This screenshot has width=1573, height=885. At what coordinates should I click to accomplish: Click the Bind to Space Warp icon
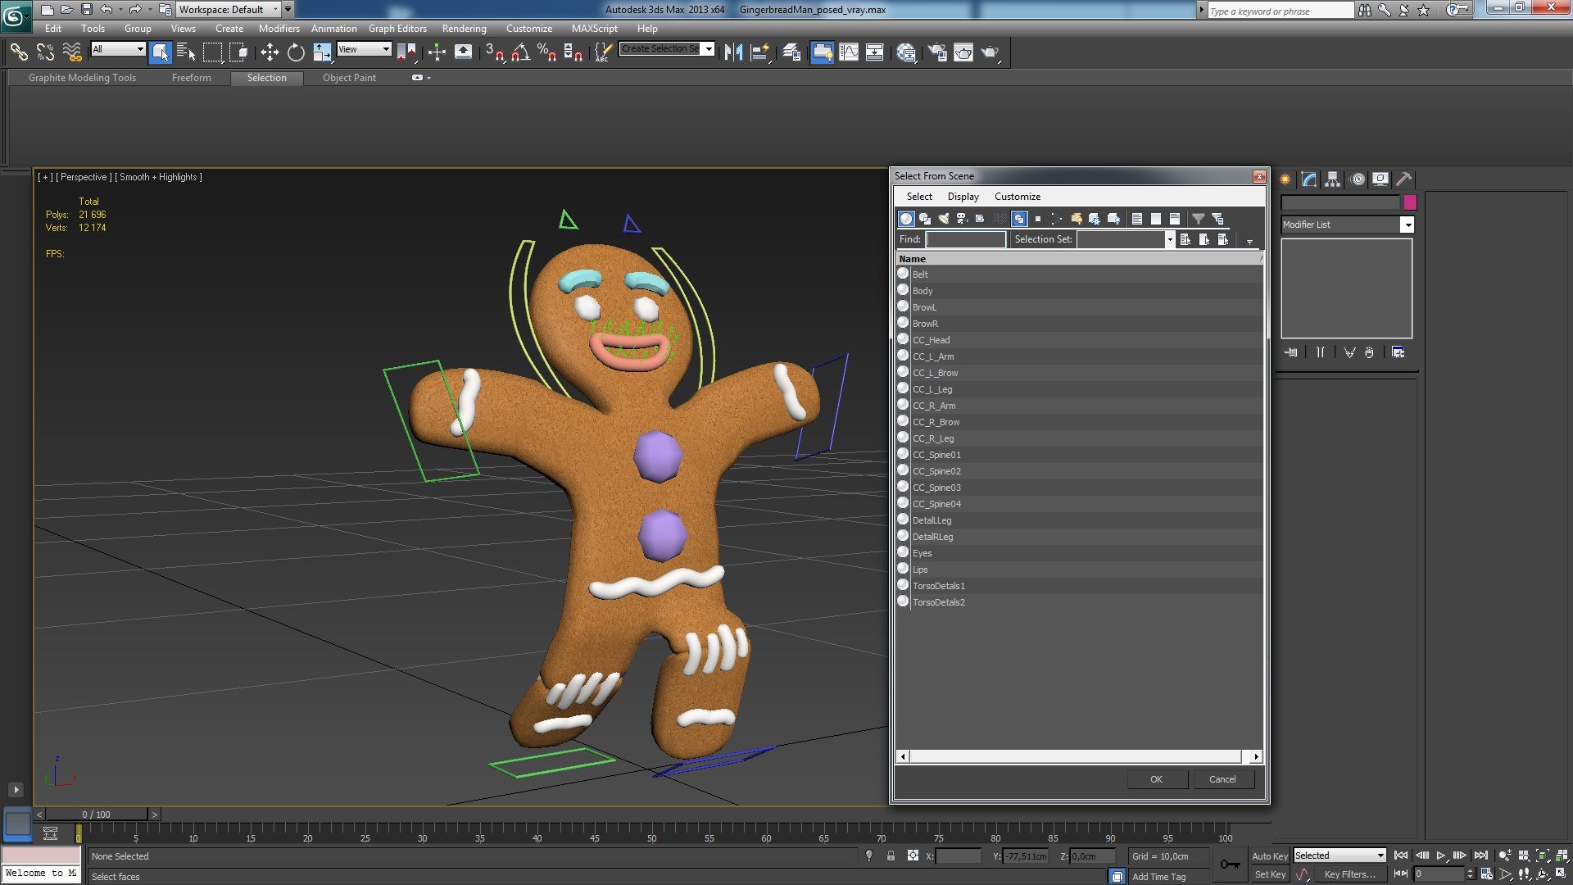[x=72, y=52]
